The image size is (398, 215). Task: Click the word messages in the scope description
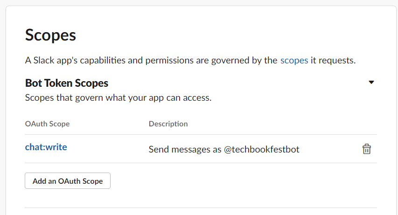tap(191, 150)
